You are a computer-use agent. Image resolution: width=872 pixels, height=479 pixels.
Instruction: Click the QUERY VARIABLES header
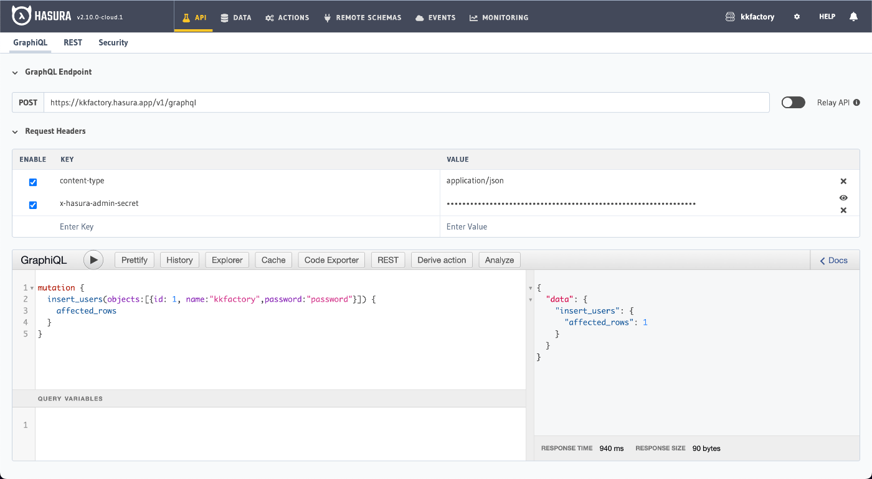click(269, 399)
